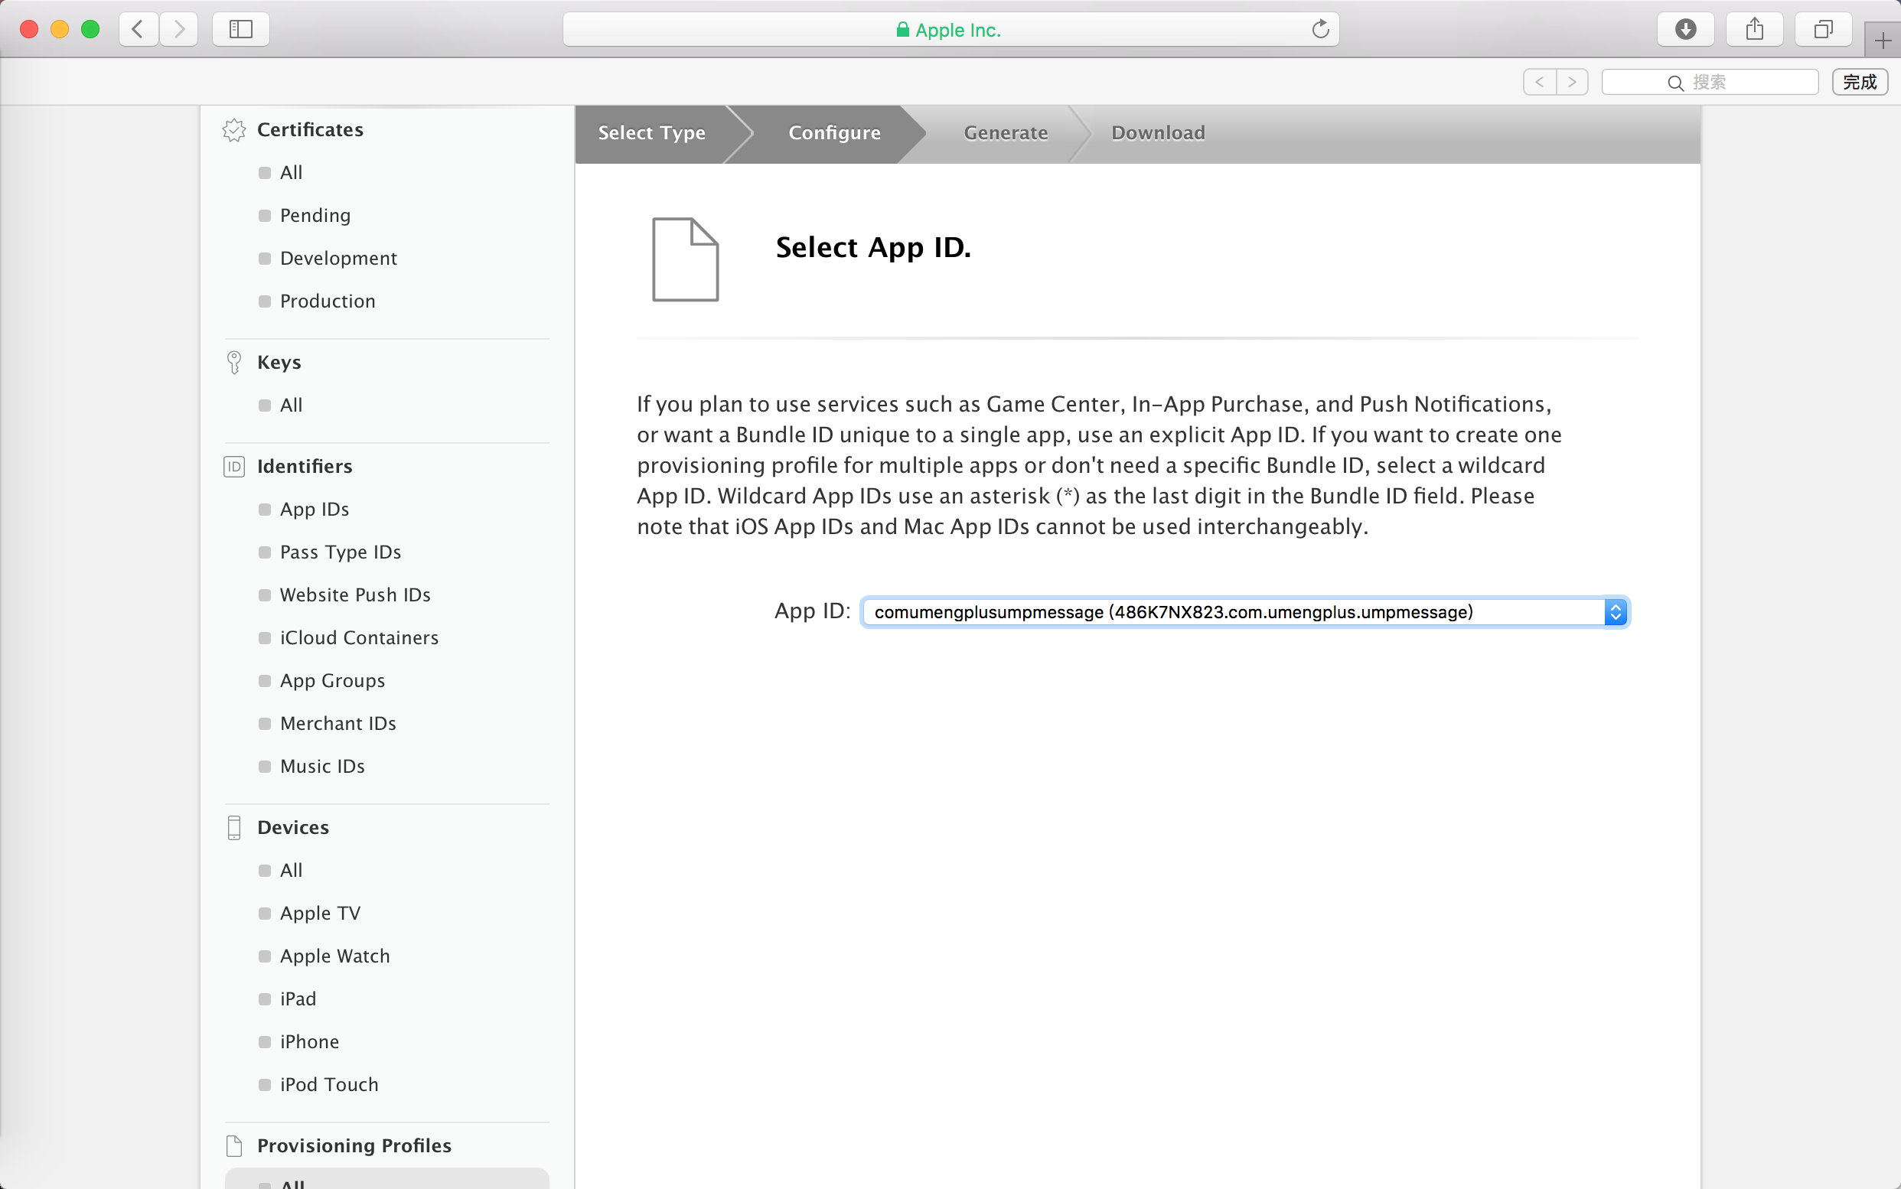This screenshot has height=1189, width=1901.
Task: Open All under Certificates
Action: tap(291, 173)
